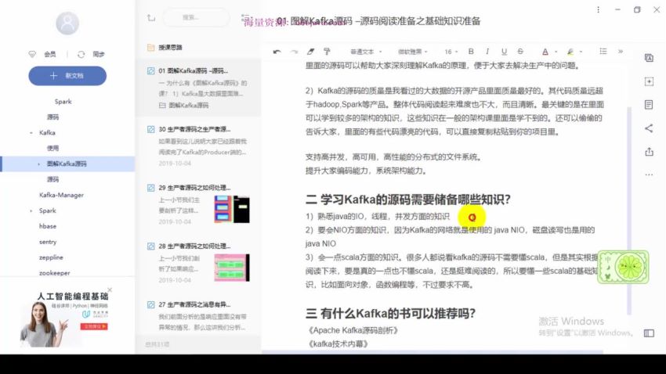
Task: Apply the yellow highlighter color
Action: tap(570, 52)
